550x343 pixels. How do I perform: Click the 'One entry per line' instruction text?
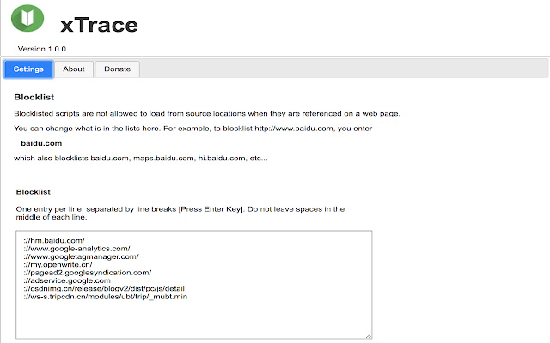tap(180, 213)
